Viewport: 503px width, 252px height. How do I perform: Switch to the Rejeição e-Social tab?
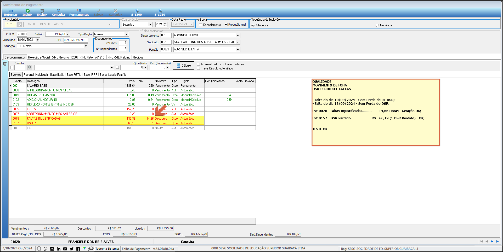[39, 57]
